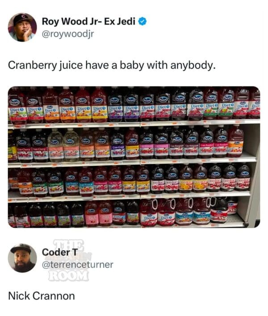Click the pink bottles on the bottom shelf
268x316 pixels.
pyautogui.click(x=99, y=214)
